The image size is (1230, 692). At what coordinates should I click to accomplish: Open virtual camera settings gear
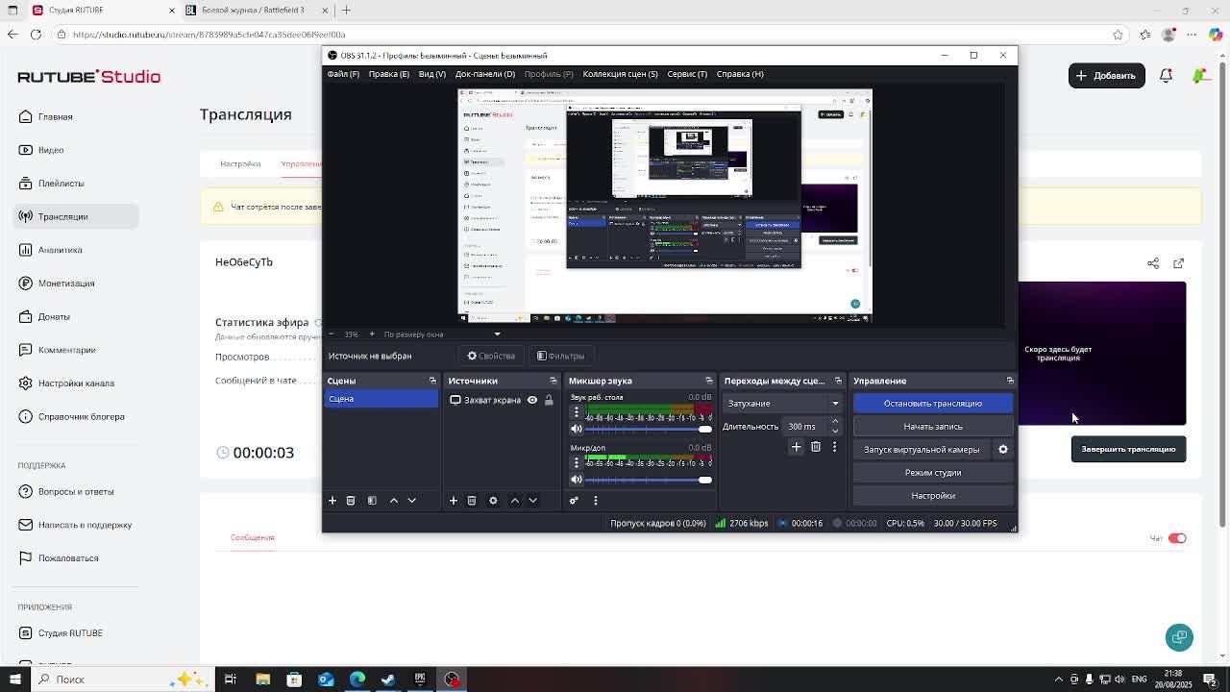[1003, 450]
